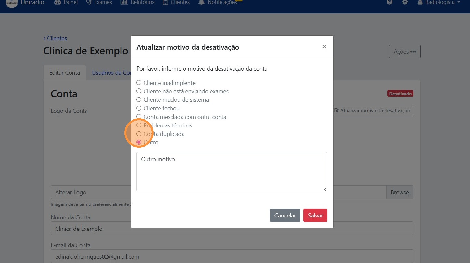470x263 pixels.
Task: Choose Cliente fechou as deactivation reason
Action: click(x=139, y=108)
